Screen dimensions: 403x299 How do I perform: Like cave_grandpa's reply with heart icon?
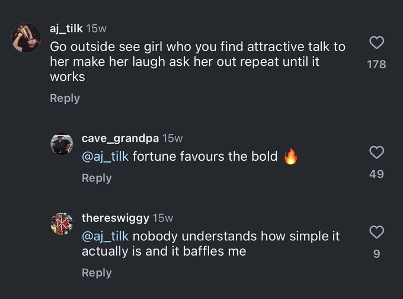point(376,152)
